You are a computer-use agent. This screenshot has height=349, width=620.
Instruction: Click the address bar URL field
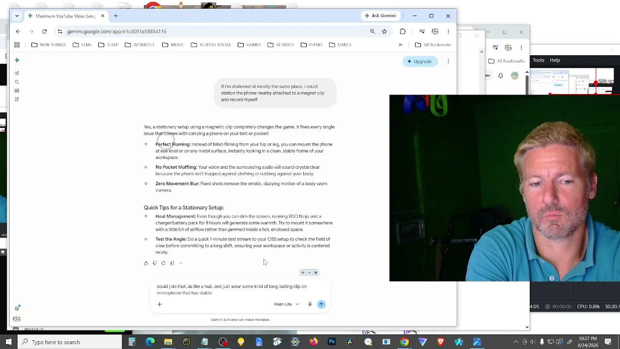(213, 32)
